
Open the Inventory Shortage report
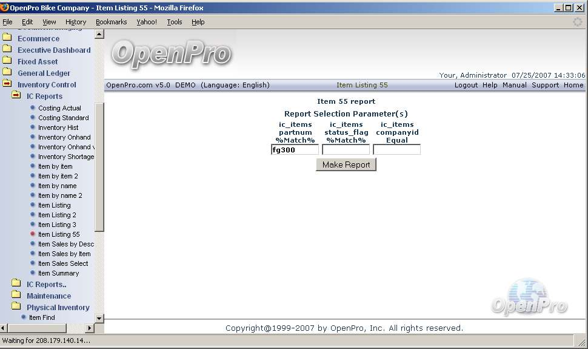[65, 157]
